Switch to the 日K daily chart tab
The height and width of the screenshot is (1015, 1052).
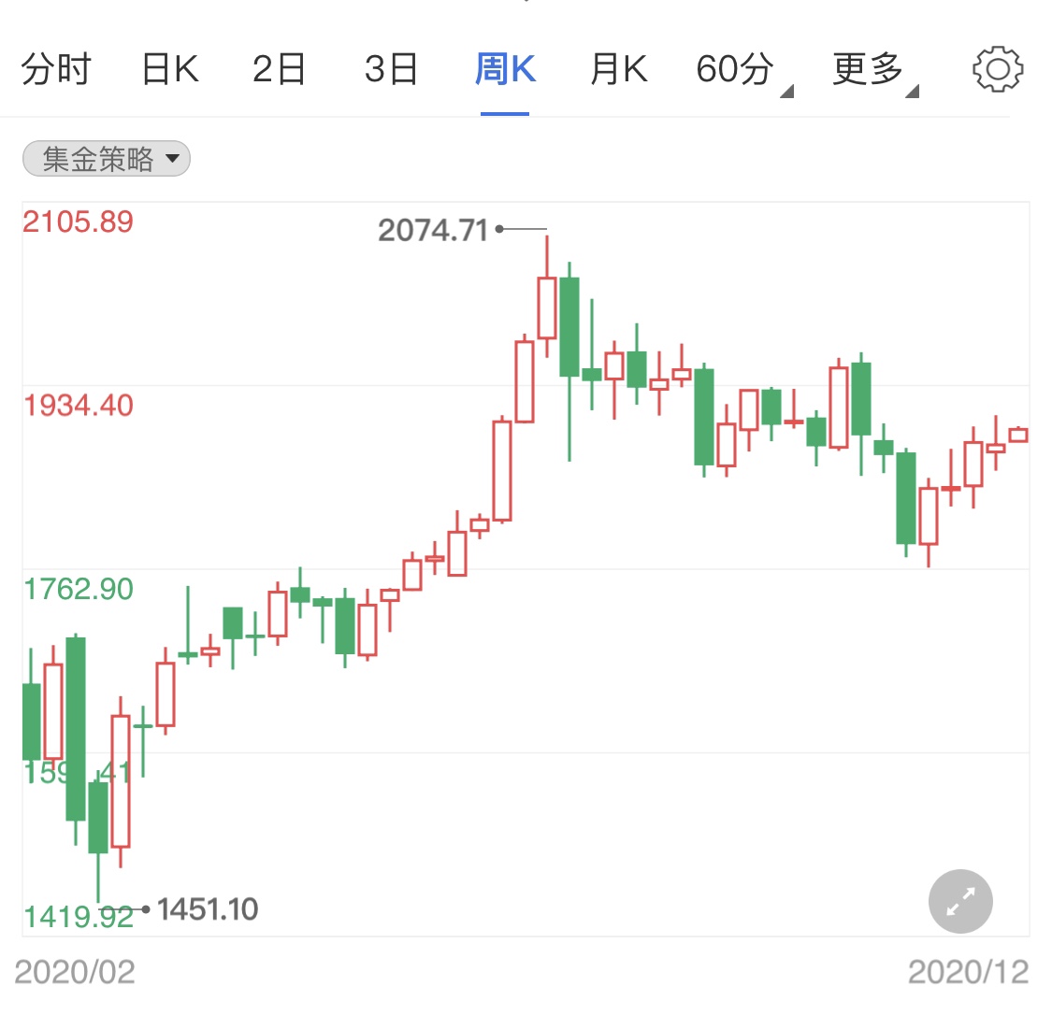click(168, 67)
